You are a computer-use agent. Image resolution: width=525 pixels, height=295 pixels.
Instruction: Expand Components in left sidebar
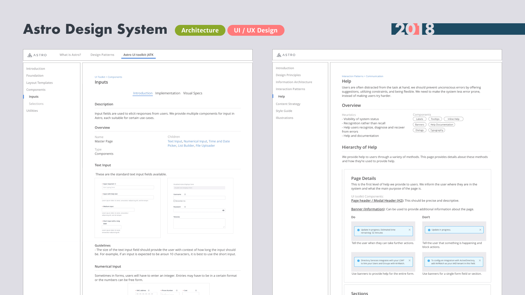[36, 90]
